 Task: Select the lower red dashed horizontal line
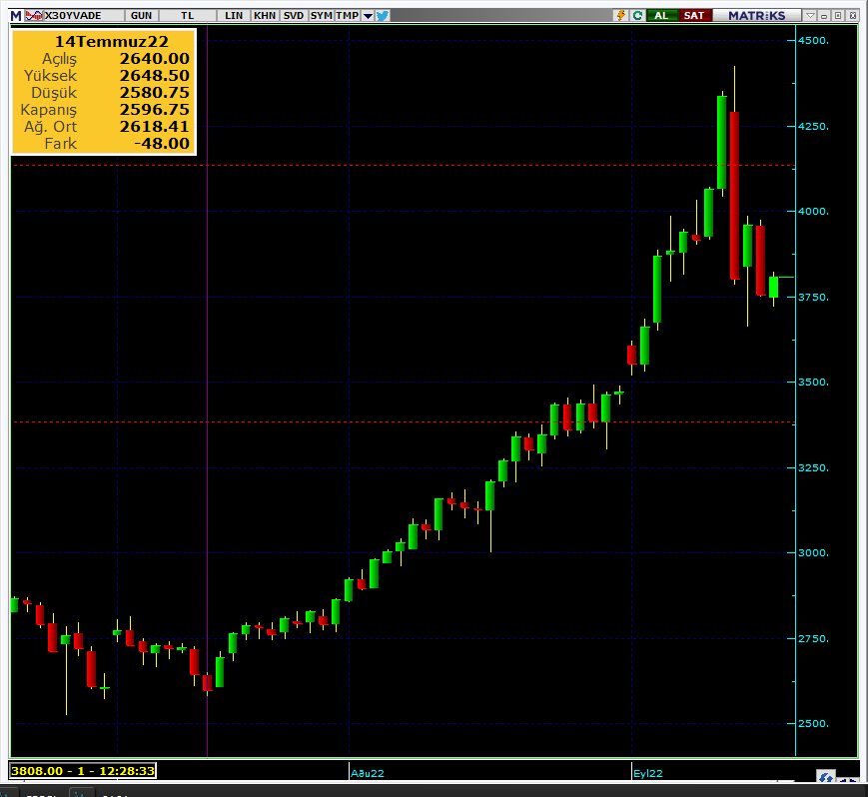tap(405, 422)
